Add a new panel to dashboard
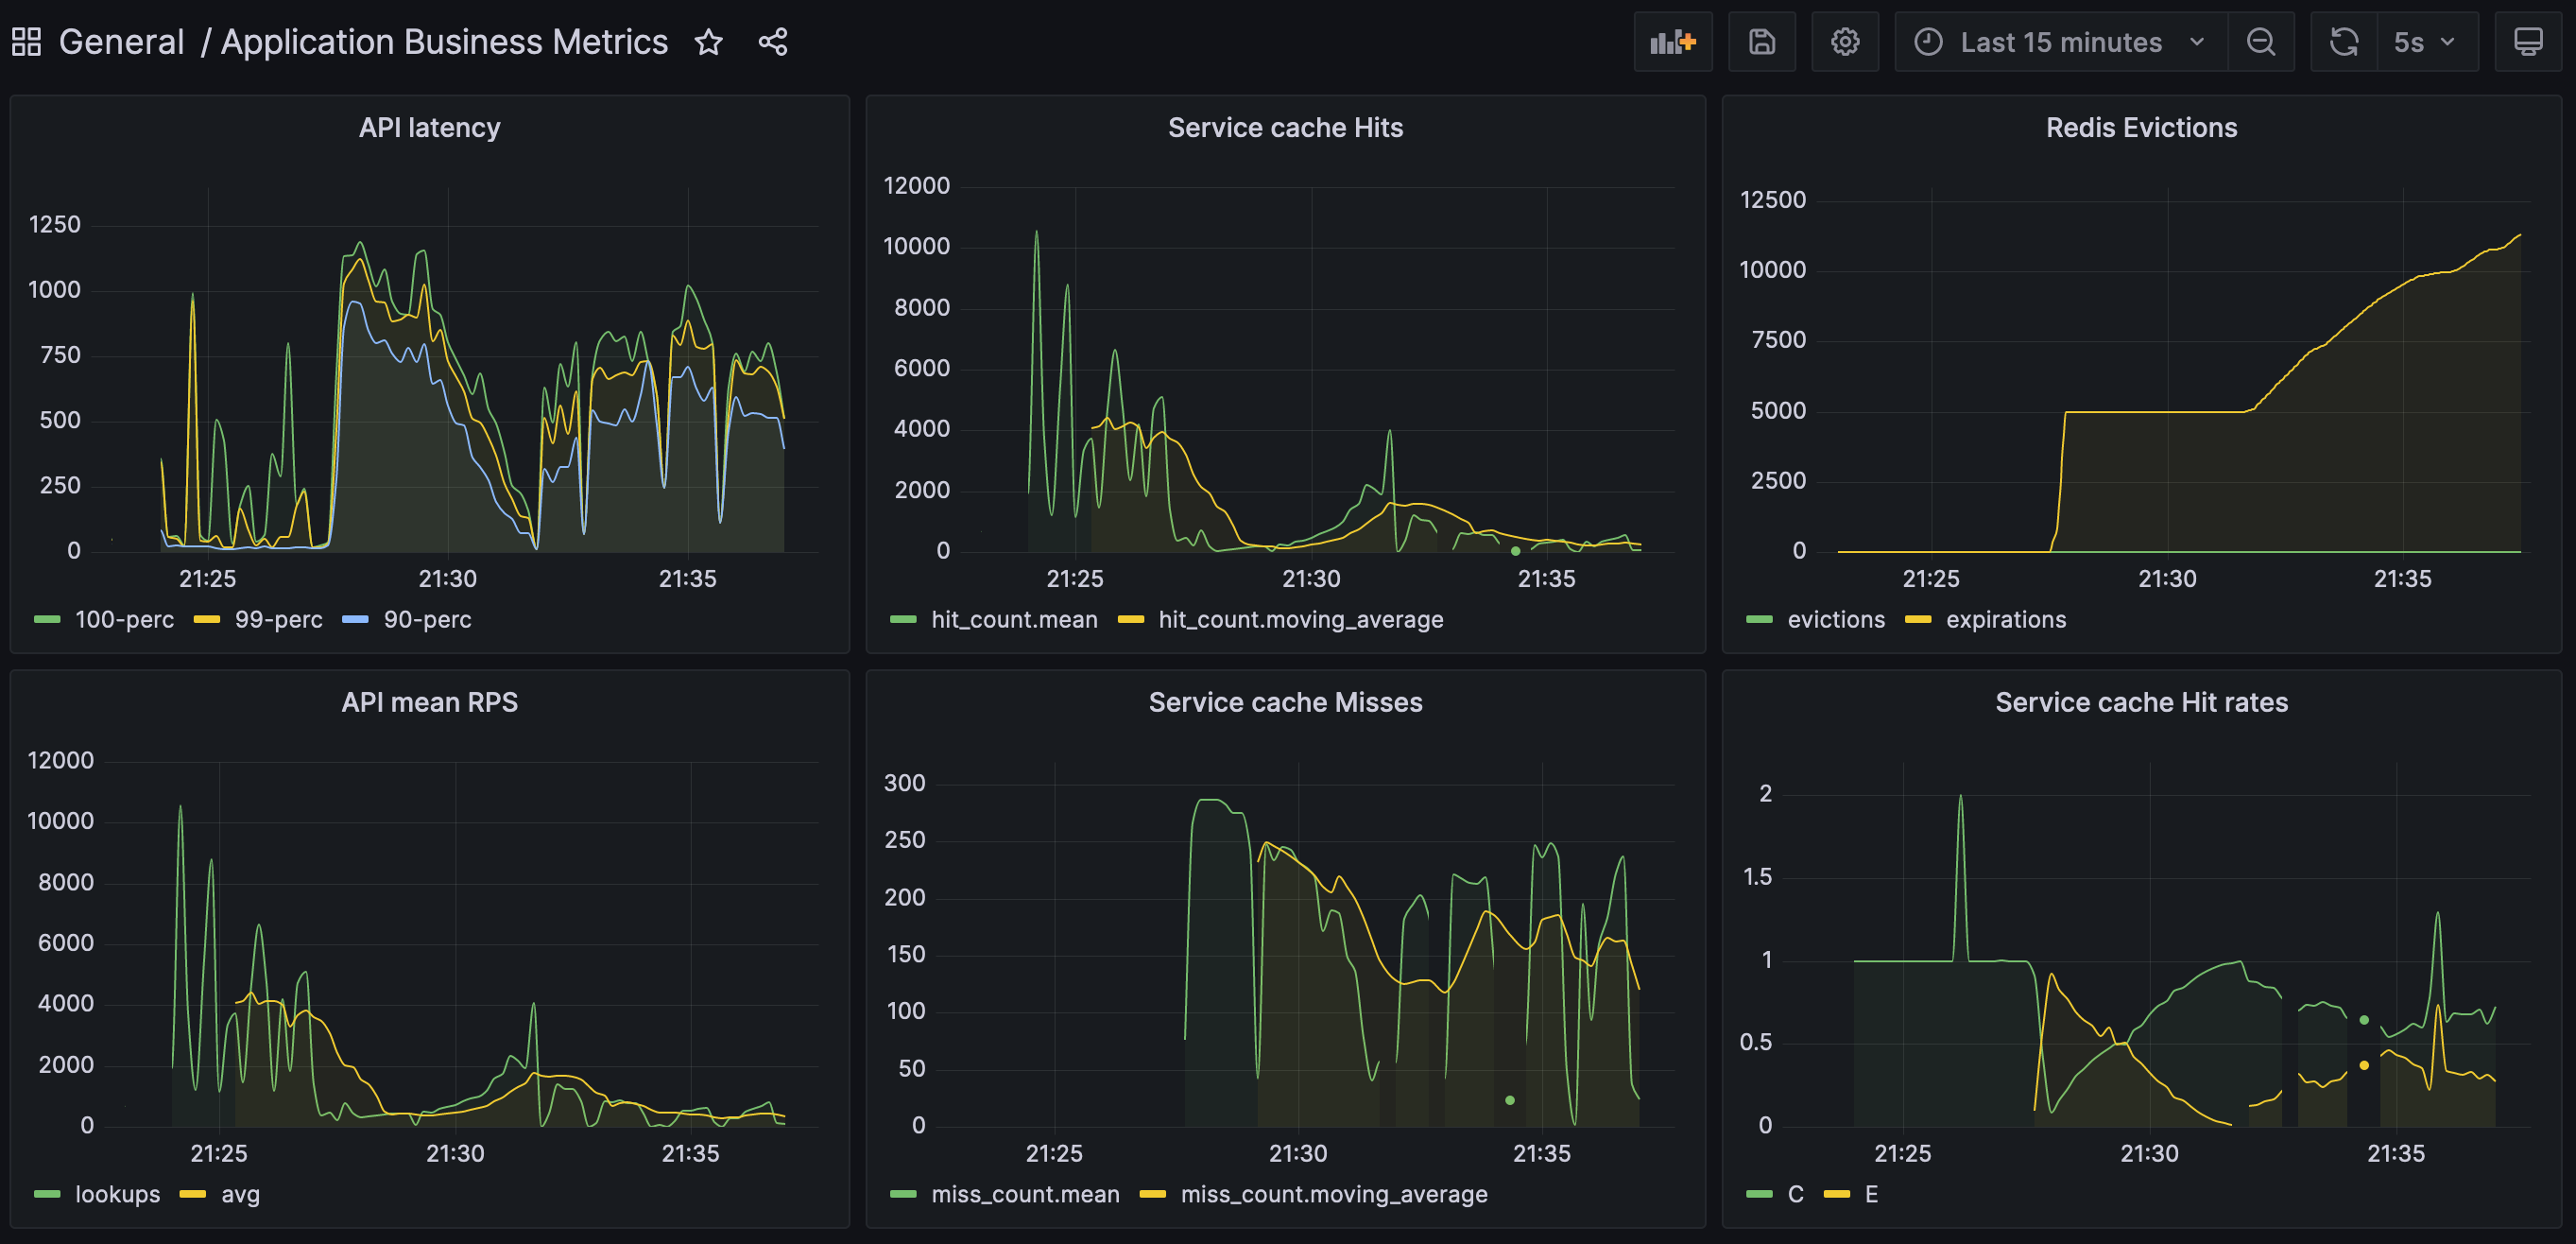This screenshot has width=2576, height=1244. point(1673,42)
